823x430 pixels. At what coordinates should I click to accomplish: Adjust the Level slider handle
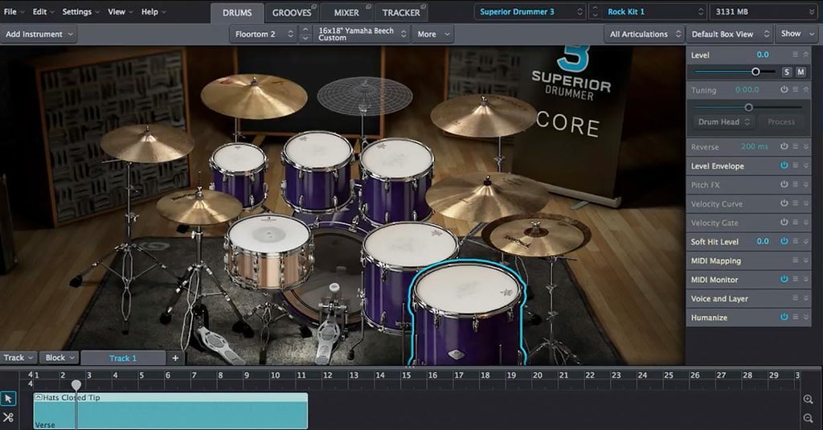[755, 72]
